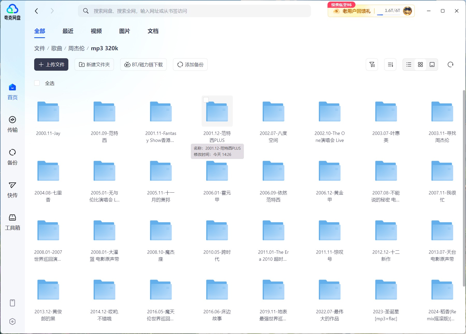
Task: Select folder name 2006.12-黄金甲
Action: tap(330, 196)
